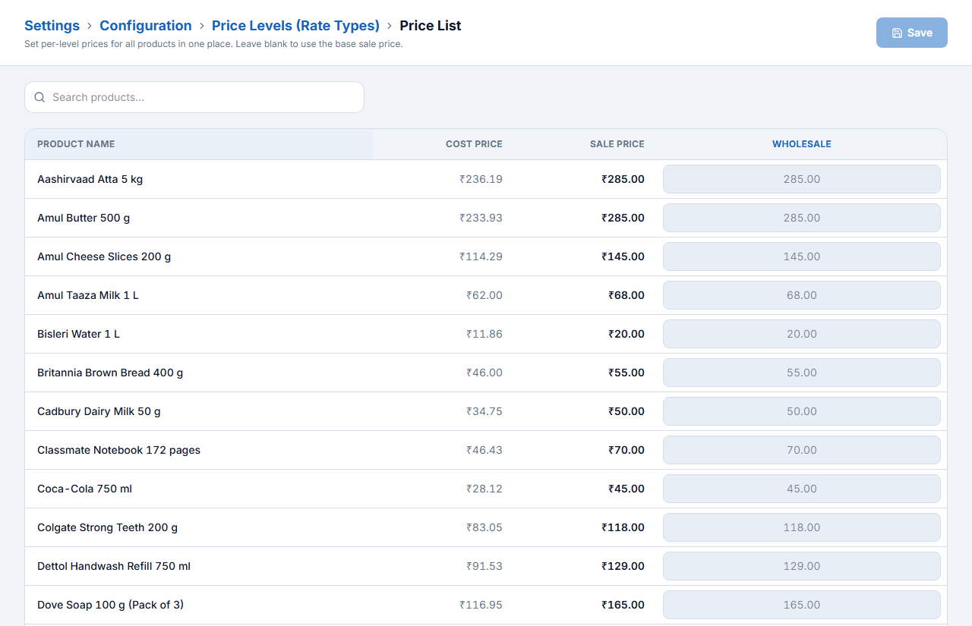Screen dimensions: 972x626
Task: Click the Save button
Action: pos(911,33)
